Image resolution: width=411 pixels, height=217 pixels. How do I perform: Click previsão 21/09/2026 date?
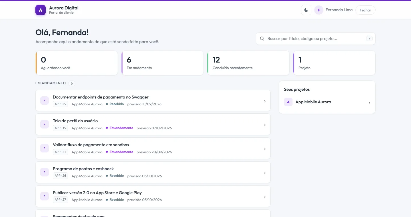pos(144,104)
